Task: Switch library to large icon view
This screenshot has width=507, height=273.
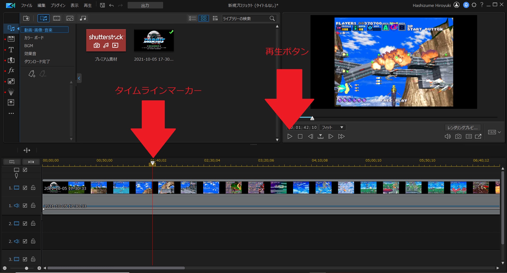Action: click(204, 18)
